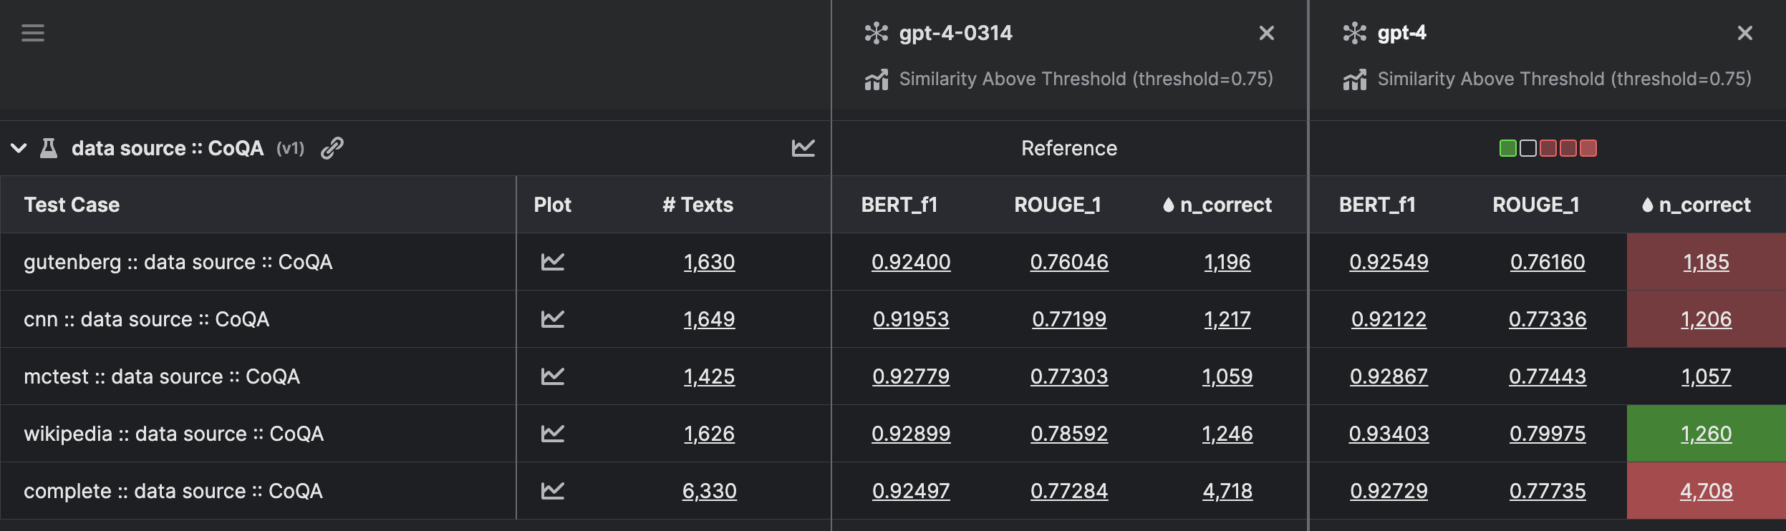This screenshot has width=1786, height=531.
Task: Show plot for complete test case
Action: 553,491
